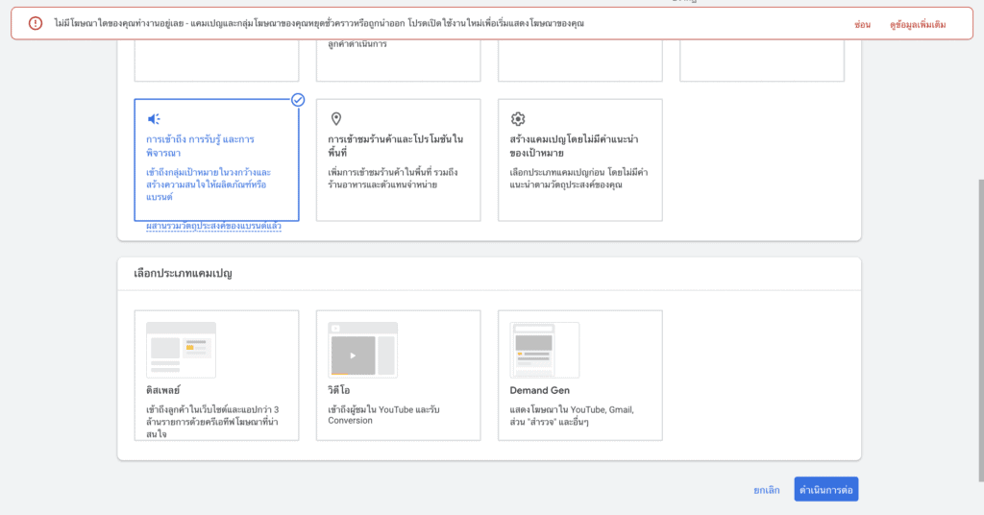Click ซ่อน to hide the alert banner
984x515 pixels.
pos(862,24)
